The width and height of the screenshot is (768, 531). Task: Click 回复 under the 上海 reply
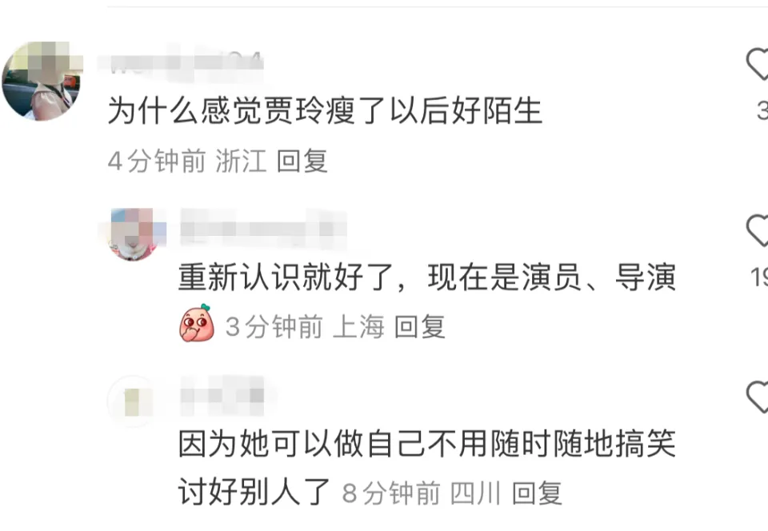pyautogui.click(x=420, y=326)
